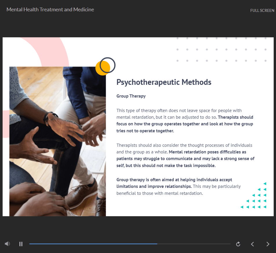Click the course title Mental Health Treatment and Medicine
This screenshot has height=253, width=276.
[50, 10]
